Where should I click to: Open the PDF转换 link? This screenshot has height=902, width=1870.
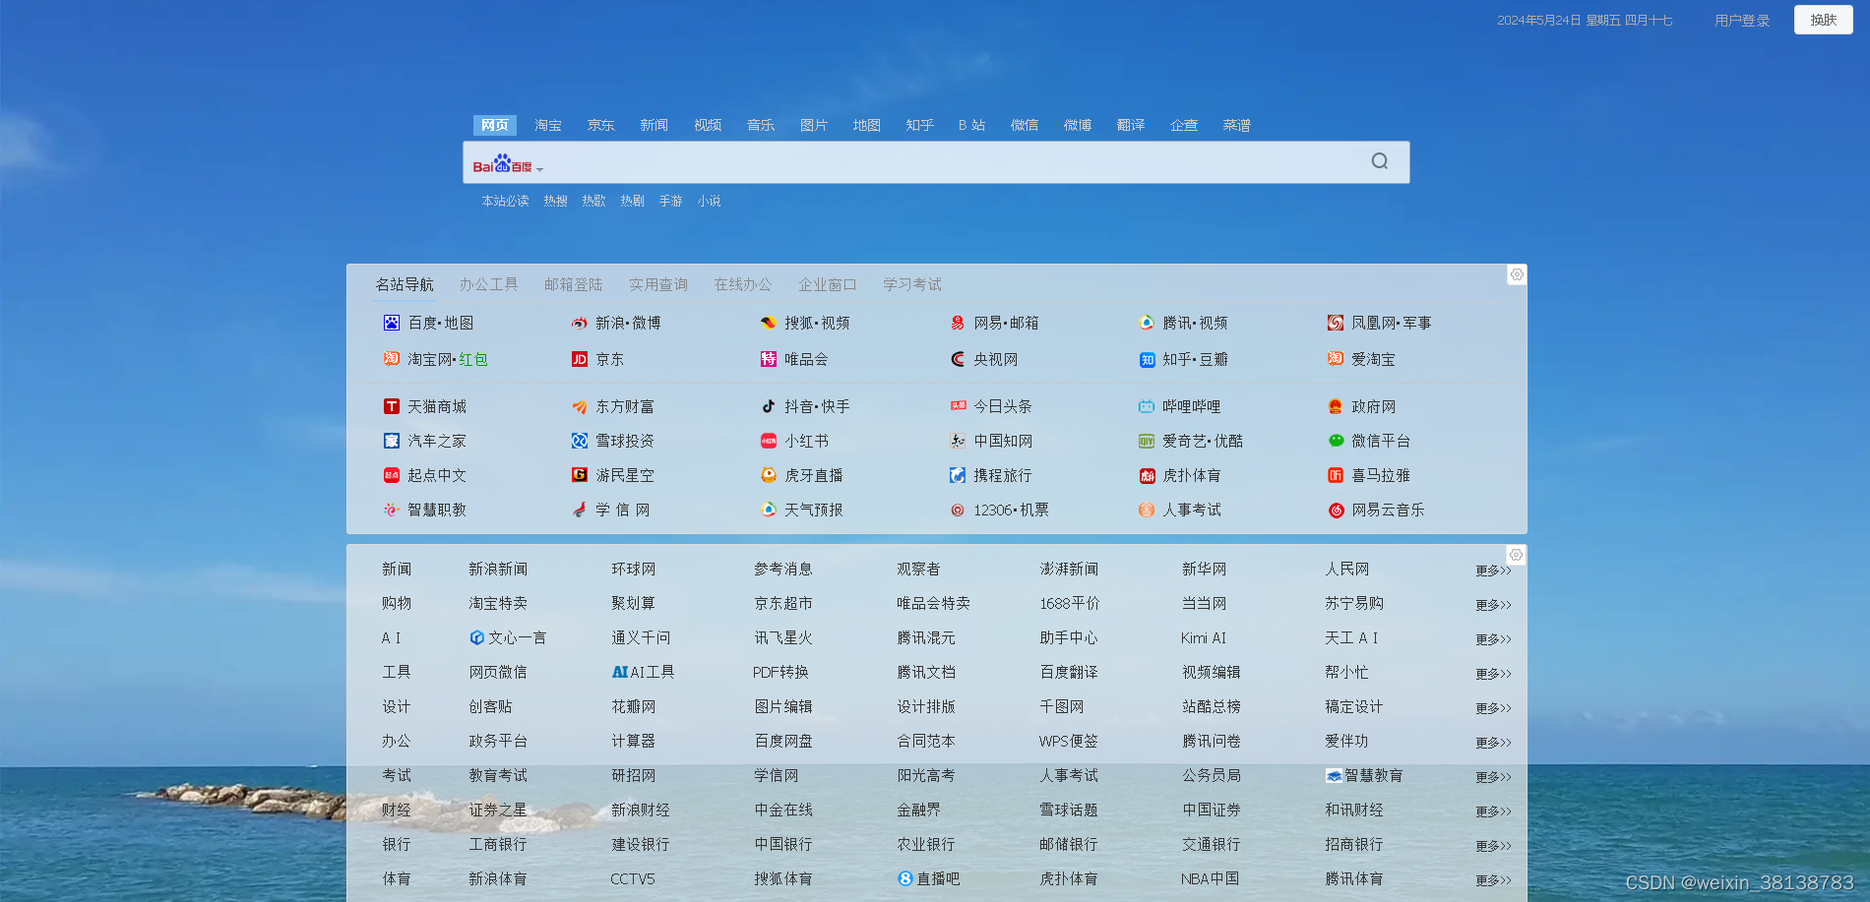(780, 672)
